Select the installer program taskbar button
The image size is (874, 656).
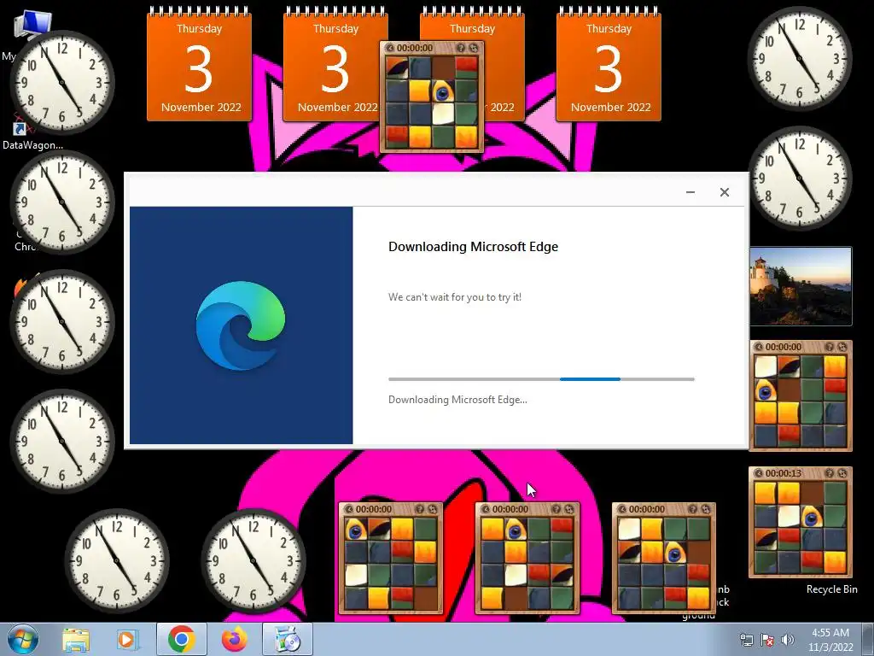point(288,639)
